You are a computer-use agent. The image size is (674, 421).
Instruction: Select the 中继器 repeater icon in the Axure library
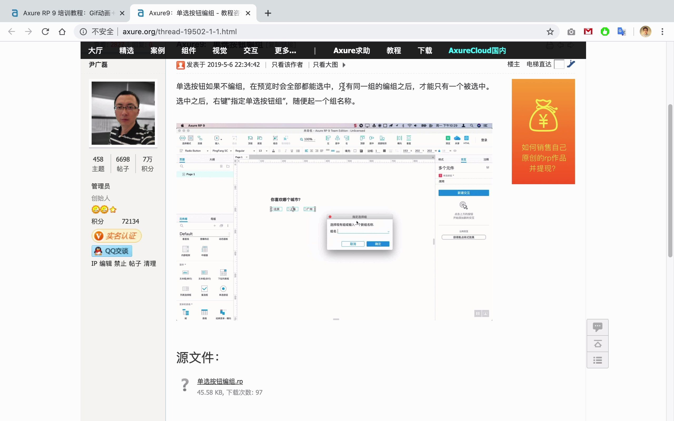204,249
